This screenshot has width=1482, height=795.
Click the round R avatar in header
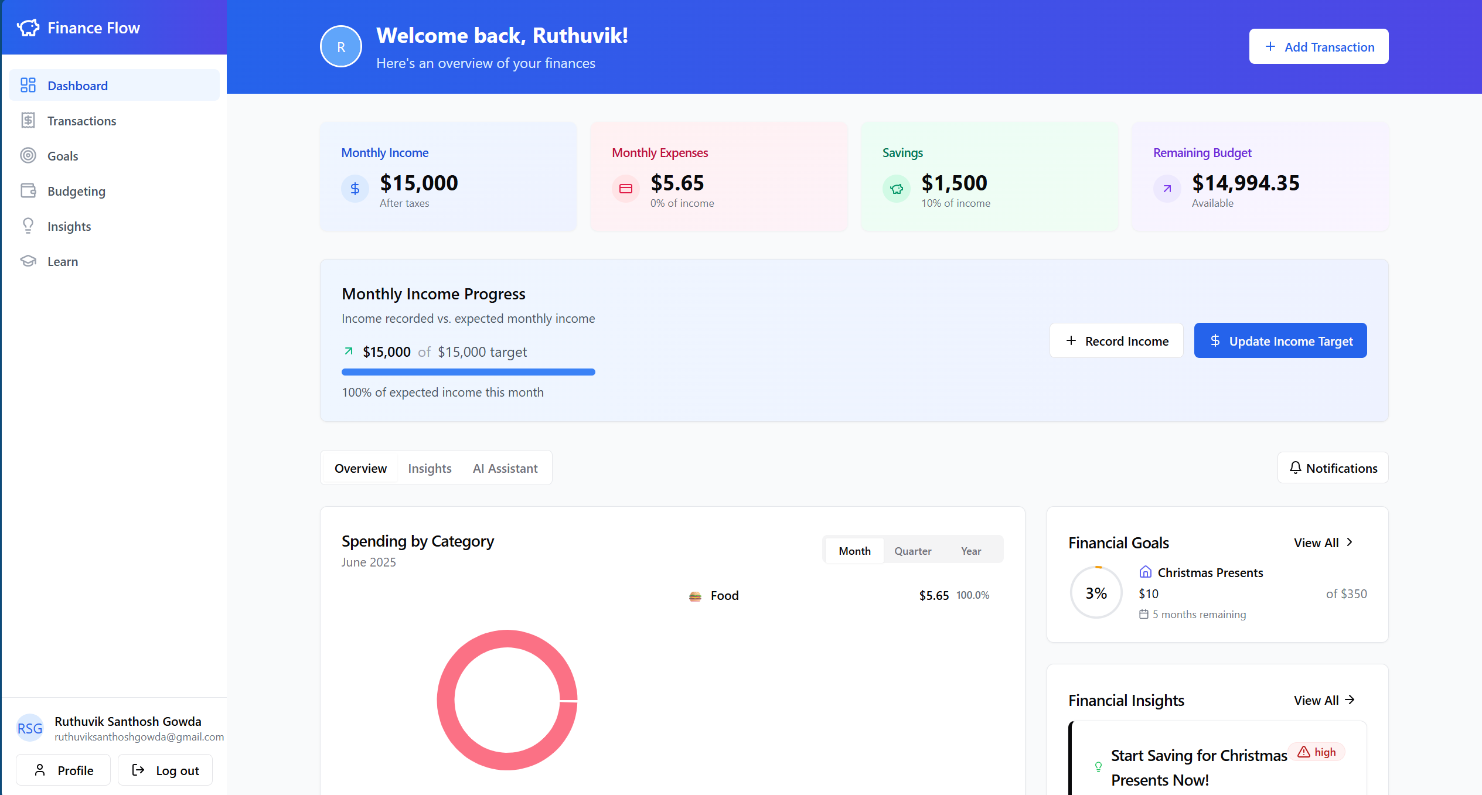tap(340, 47)
